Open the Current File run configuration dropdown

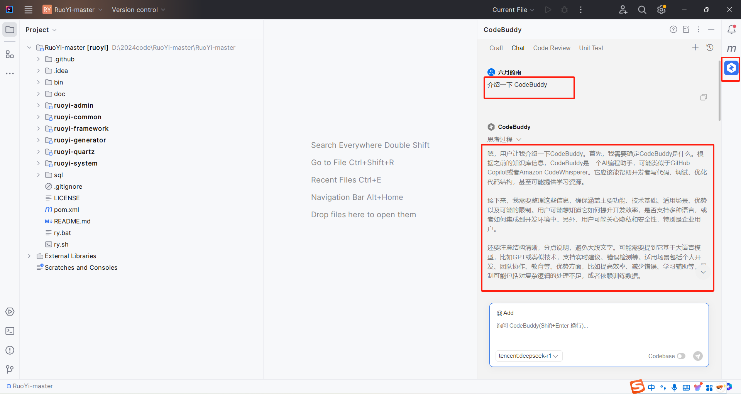pyautogui.click(x=513, y=10)
